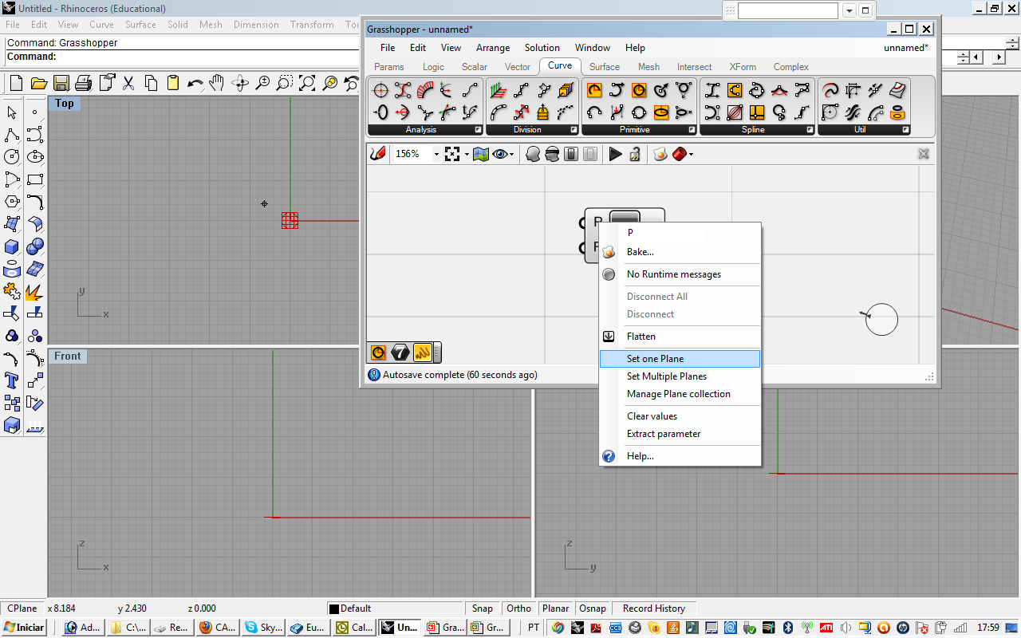Select the arrow pointer tool in Rhino sidebar
The image size is (1021, 638).
point(12,112)
